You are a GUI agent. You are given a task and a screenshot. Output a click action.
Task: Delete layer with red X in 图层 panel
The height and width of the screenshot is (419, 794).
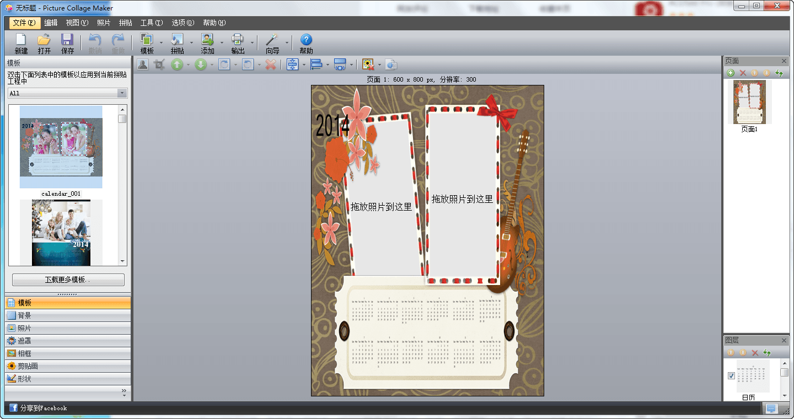[755, 352]
